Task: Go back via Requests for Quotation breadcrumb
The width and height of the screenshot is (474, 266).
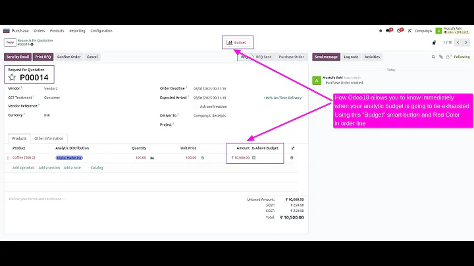Action: (35, 41)
